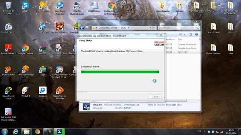Open the Apps desktop shortcut

pyautogui.click(x=43, y=71)
